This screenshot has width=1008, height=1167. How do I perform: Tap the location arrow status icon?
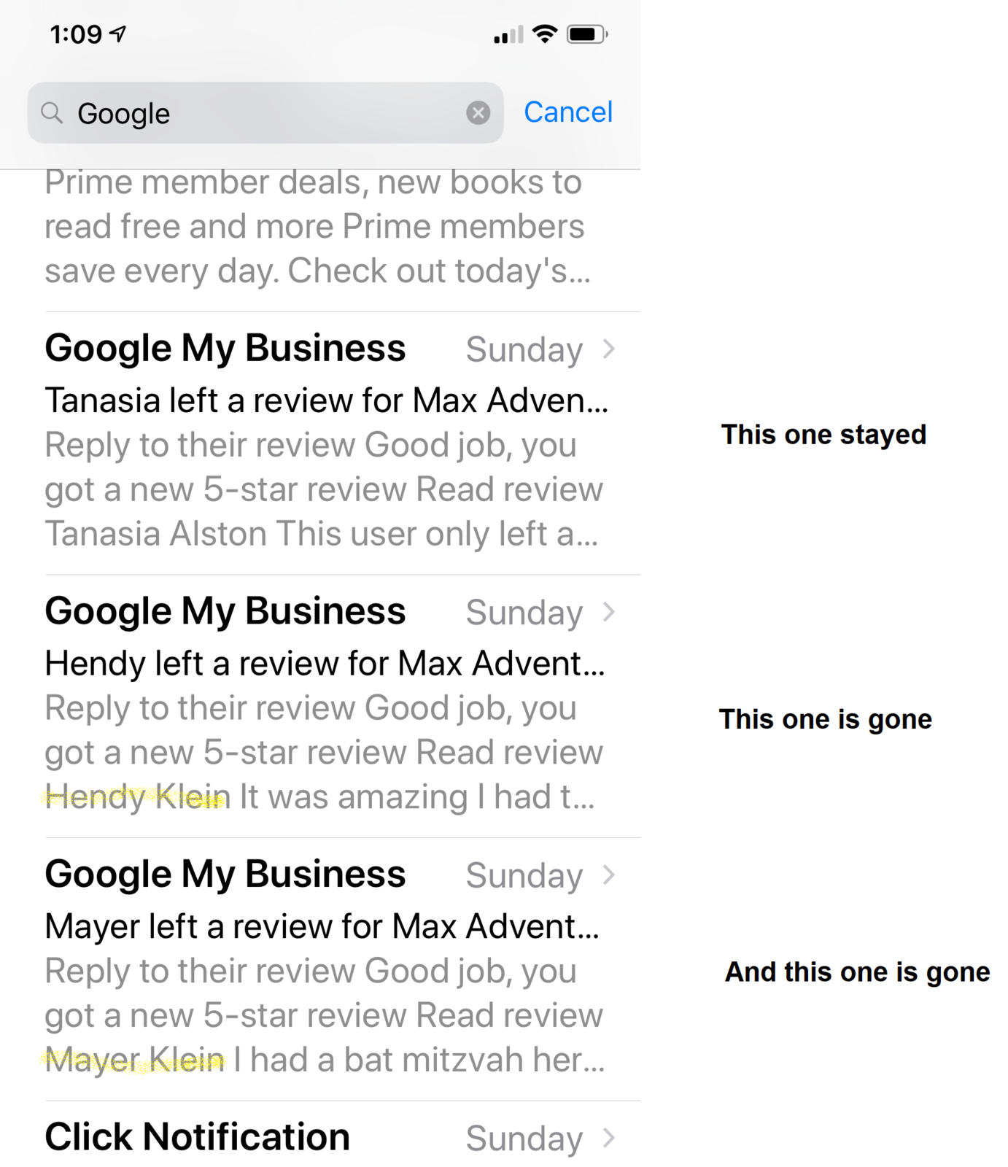(x=117, y=34)
